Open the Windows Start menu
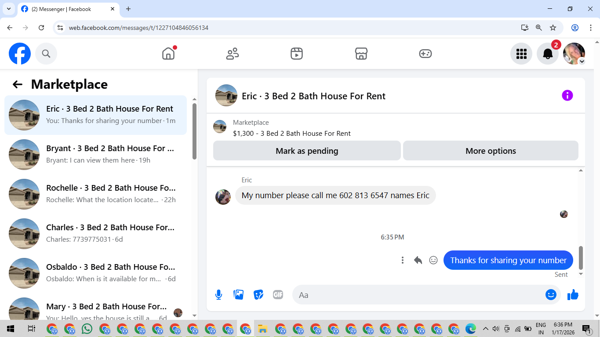 click(11, 329)
